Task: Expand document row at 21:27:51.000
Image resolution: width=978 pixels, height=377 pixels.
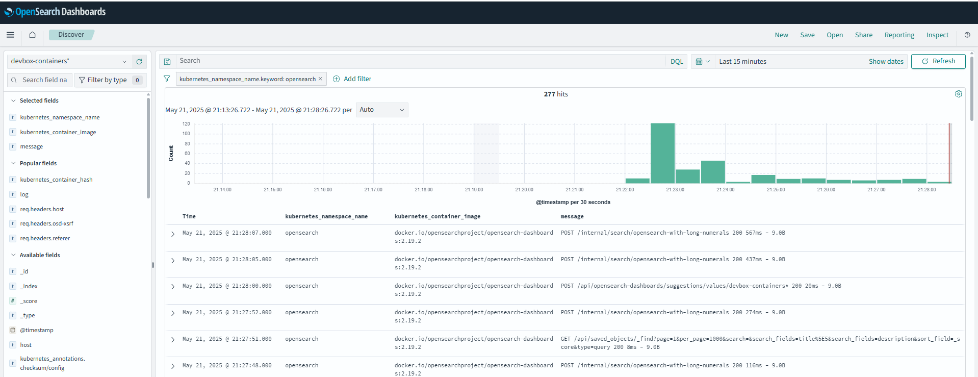Action: pyautogui.click(x=173, y=340)
